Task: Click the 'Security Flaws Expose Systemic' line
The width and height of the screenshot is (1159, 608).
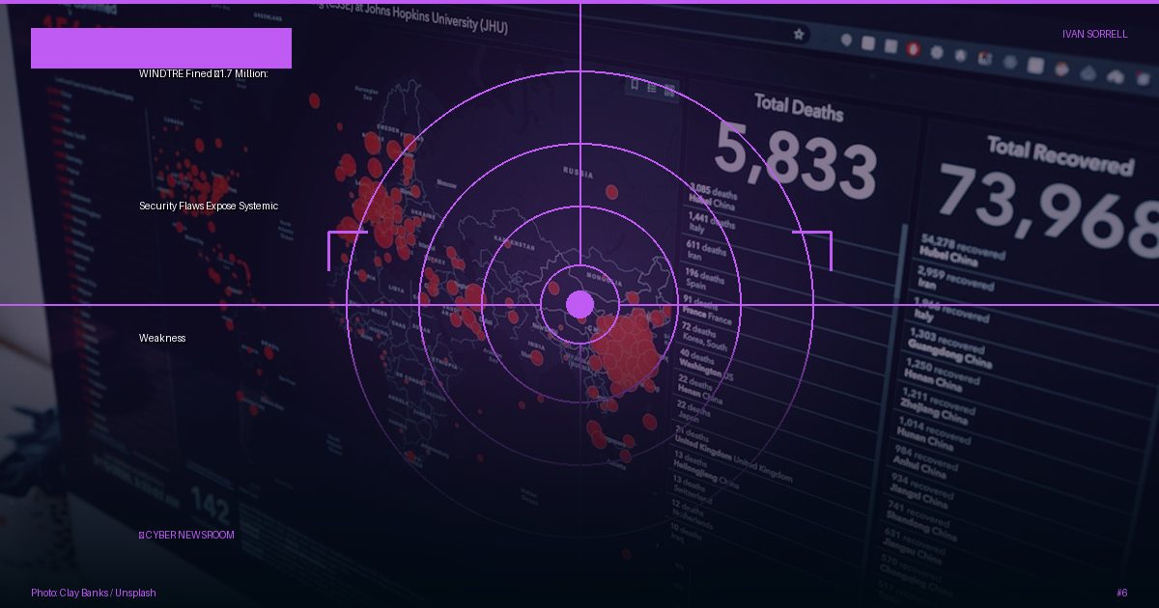Action: pyautogui.click(x=209, y=206)
